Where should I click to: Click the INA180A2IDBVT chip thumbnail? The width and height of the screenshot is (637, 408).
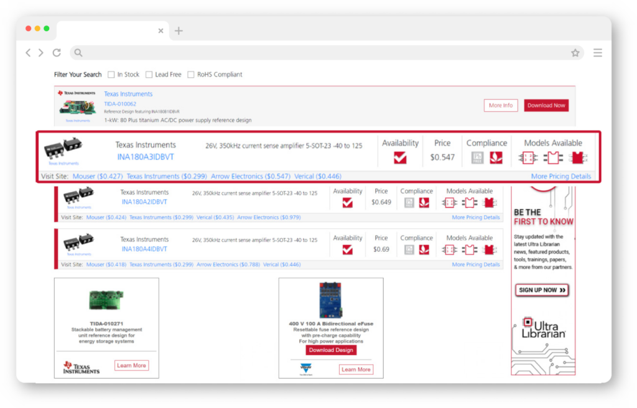[79, 195]
